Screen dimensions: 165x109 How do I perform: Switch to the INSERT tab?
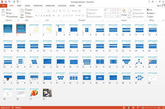click(x=19, y=6)
